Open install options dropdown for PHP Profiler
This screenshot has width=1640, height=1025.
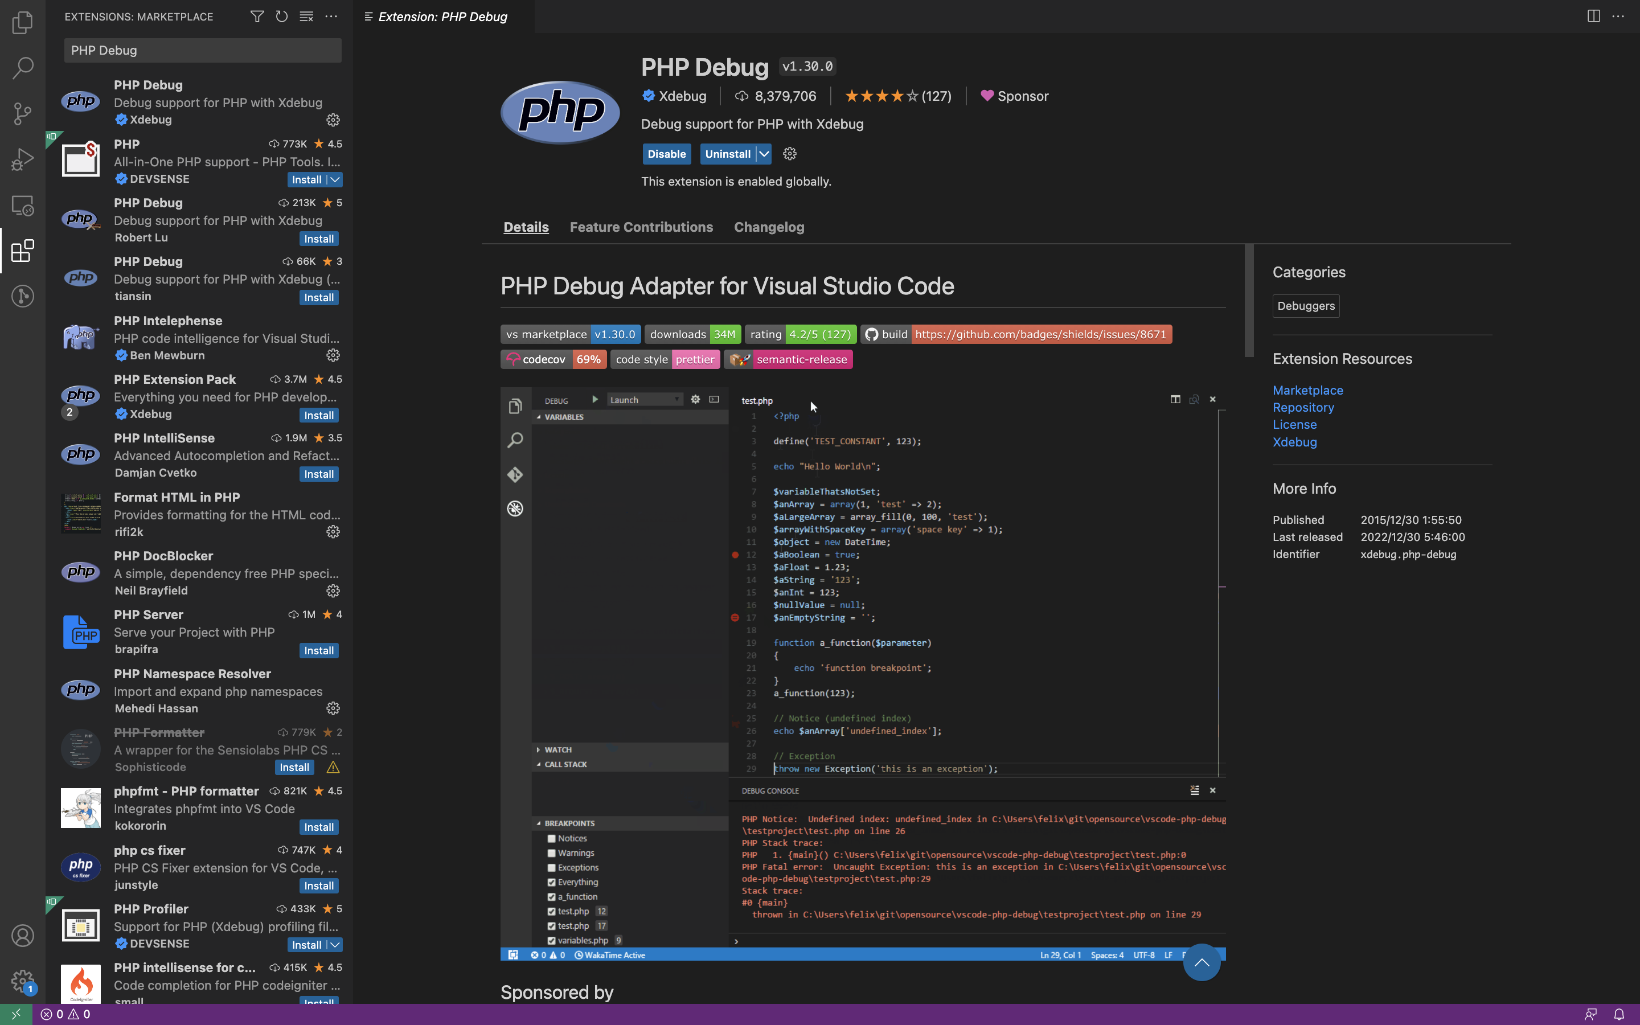(x=335, y=944)
